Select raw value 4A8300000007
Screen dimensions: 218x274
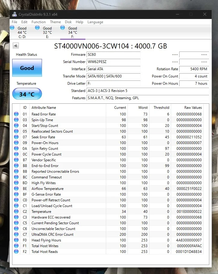click(189, 240)
